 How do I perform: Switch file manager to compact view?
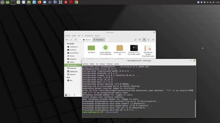(153, 40)
